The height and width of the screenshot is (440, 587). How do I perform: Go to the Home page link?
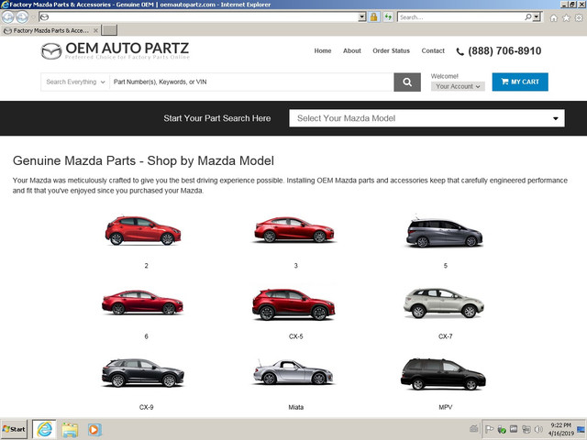[x=323, y=50]
